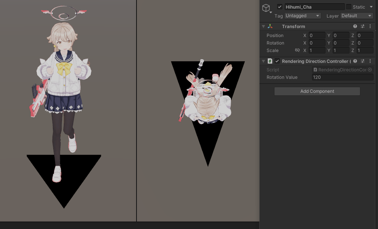
Task: Click Rotation Z value field
Action: [x=365, y=43]
